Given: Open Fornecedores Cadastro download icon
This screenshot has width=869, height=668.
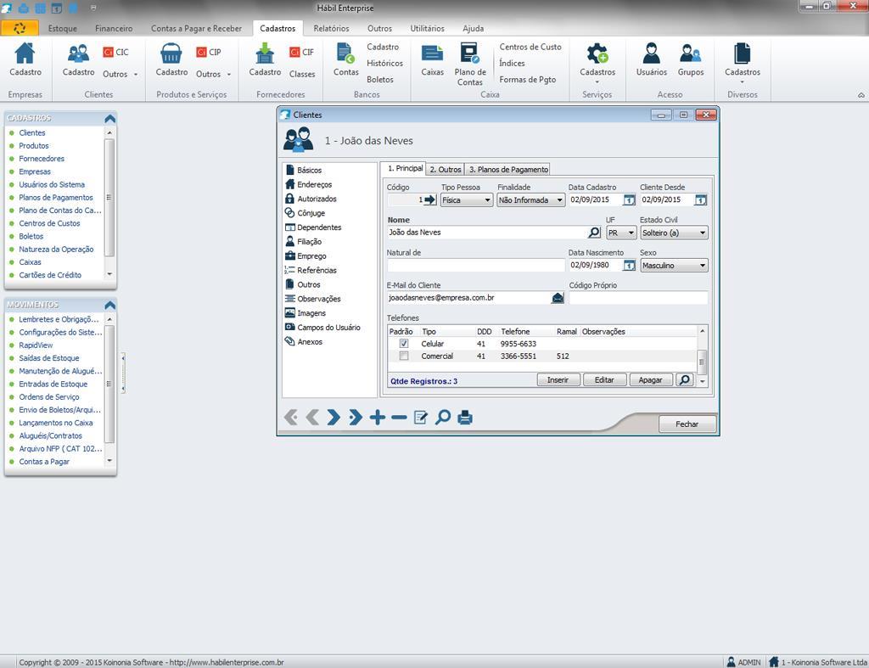Looking at the screenshot, I should [265, 53].
